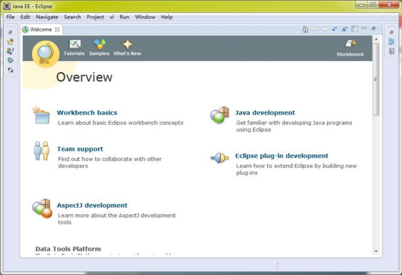Screen dimensions: 402x275
Task: Click 'Learn more about the AspectJ' description
Action: point(117,219)
